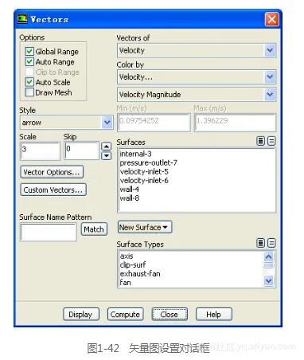Select velocity-inlet-6 in Surfaces list

(144, 181)
